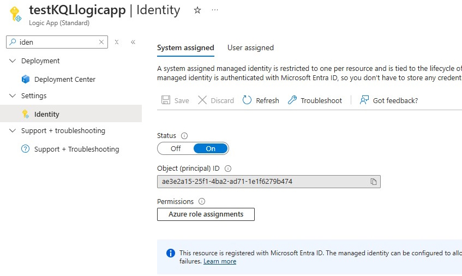
Task: Clear the menu search box text
Action: tap(101, 42)
